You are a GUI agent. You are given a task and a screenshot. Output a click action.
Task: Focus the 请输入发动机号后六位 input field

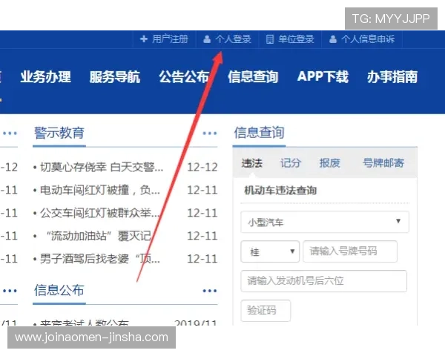pos(324,281)
